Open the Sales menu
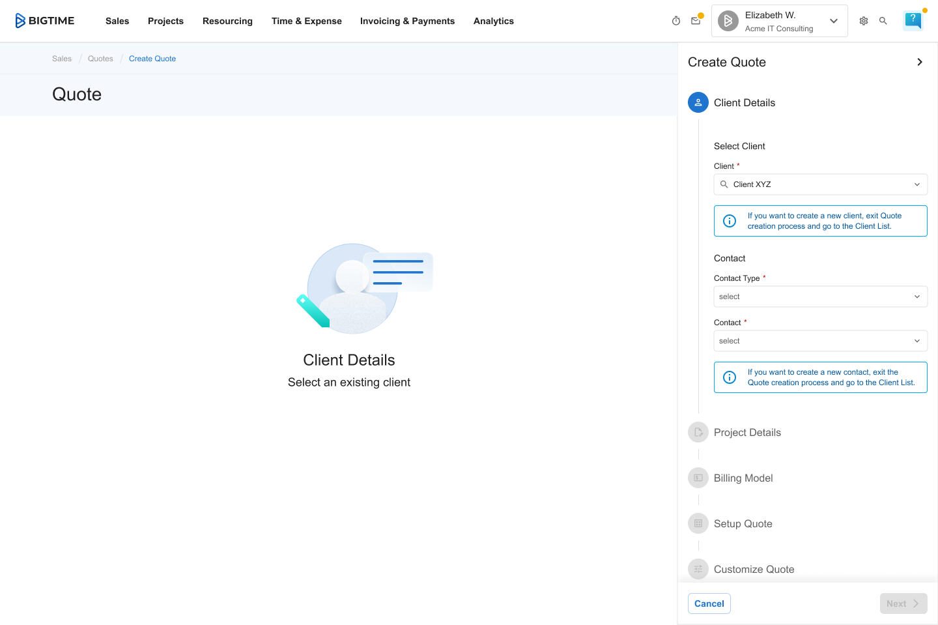 (x=117, y=21)
